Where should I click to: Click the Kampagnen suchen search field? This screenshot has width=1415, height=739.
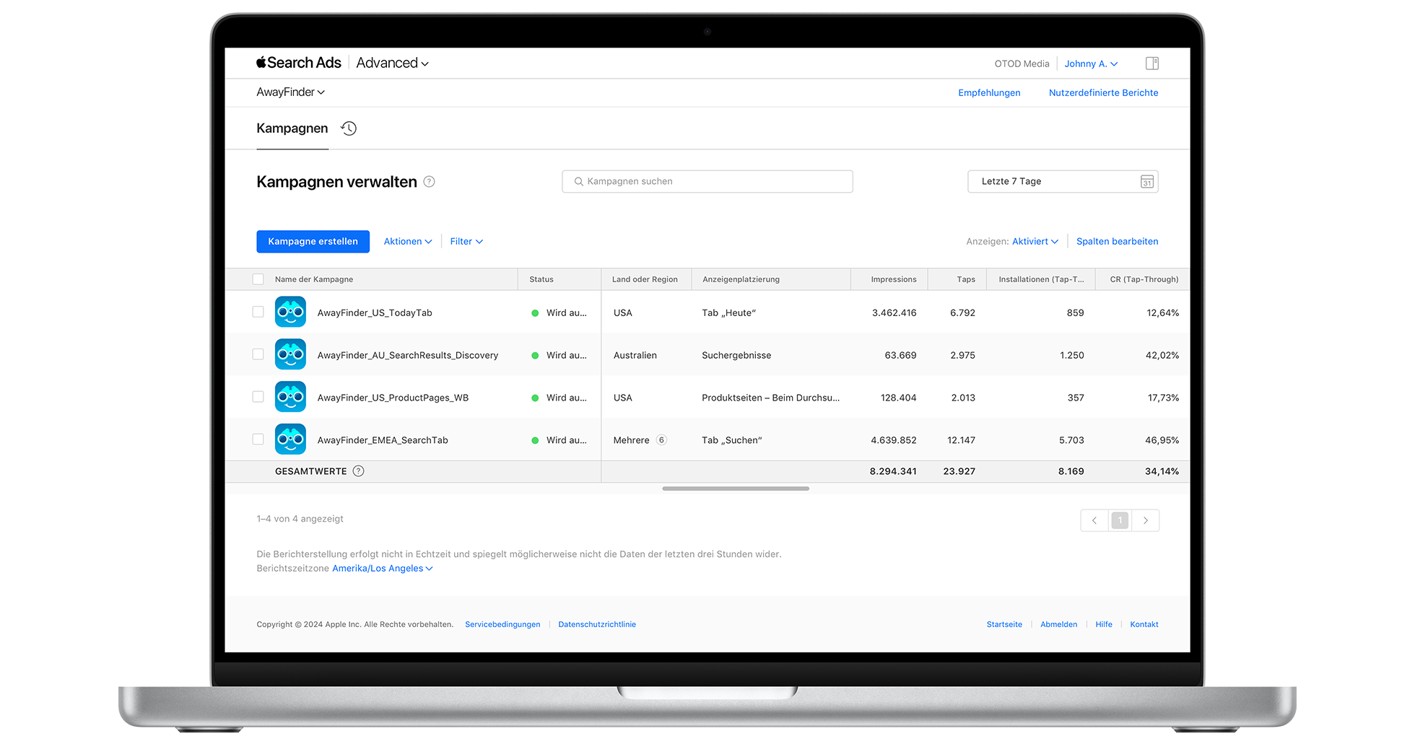707,182
